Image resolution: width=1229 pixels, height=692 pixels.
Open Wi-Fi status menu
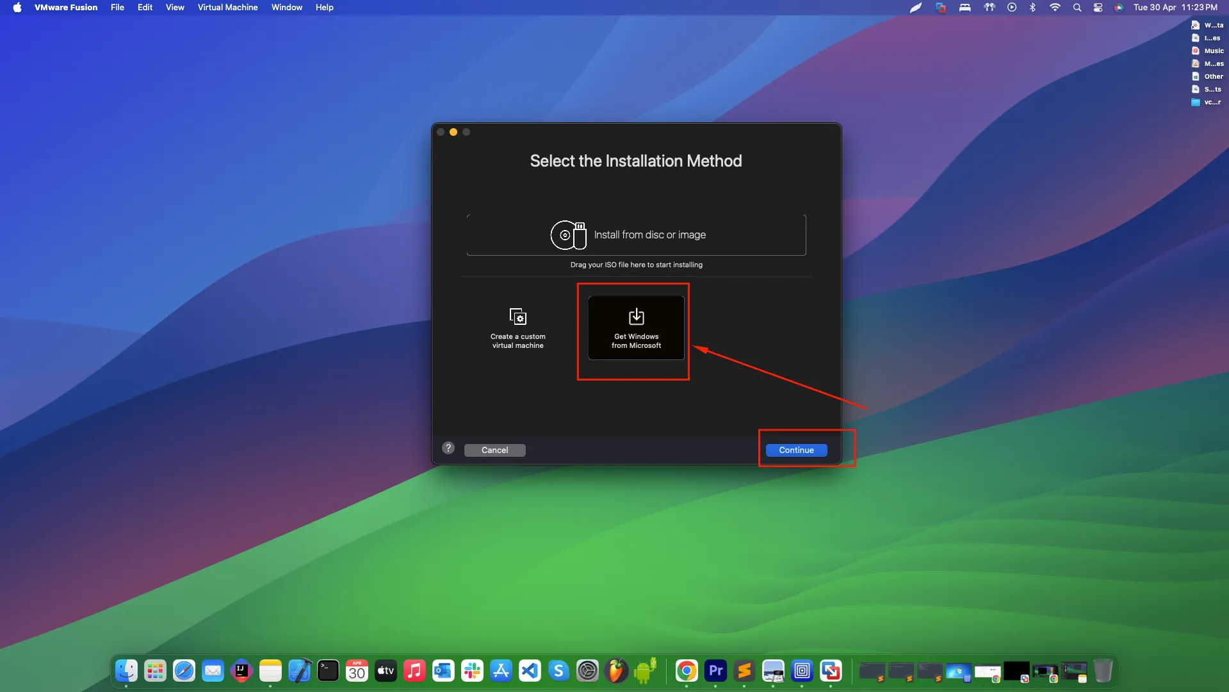point(1055,8)
